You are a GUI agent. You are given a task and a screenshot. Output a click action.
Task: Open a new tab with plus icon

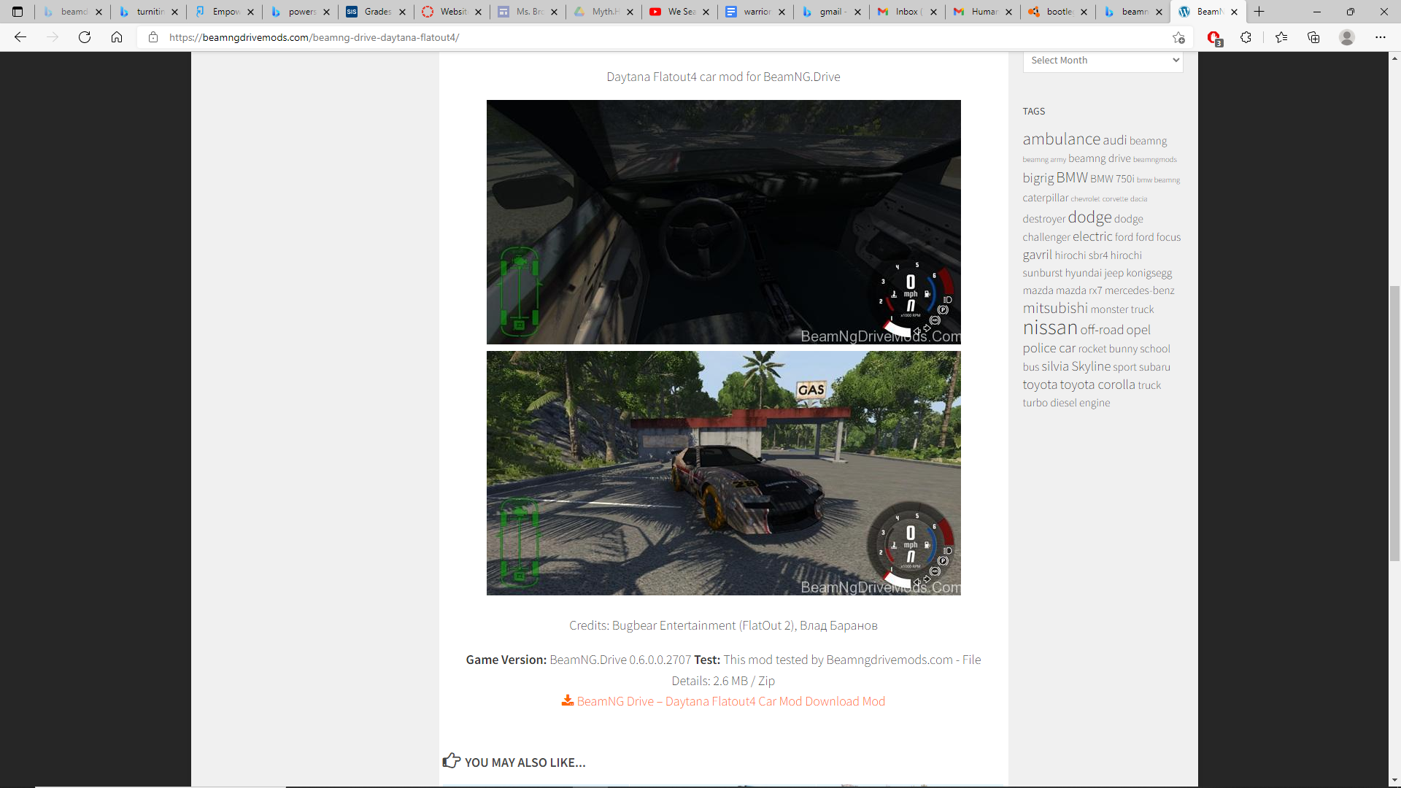tap(1259, 12)
